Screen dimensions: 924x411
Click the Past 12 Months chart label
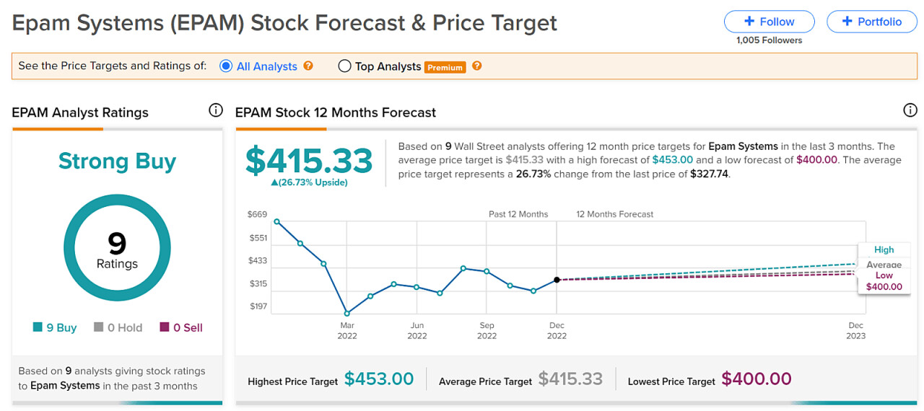[518, 214]
